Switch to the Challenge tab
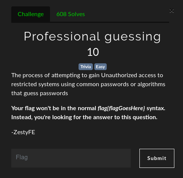183x178 pixels. point(30,14)
